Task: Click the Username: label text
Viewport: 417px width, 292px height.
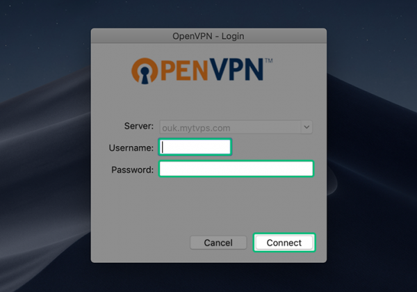Action: click(131, 148)
